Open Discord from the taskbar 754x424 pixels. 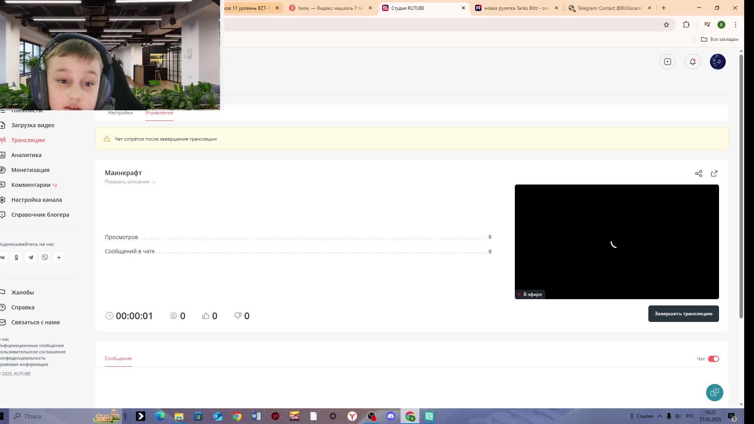tap(390, 416)
